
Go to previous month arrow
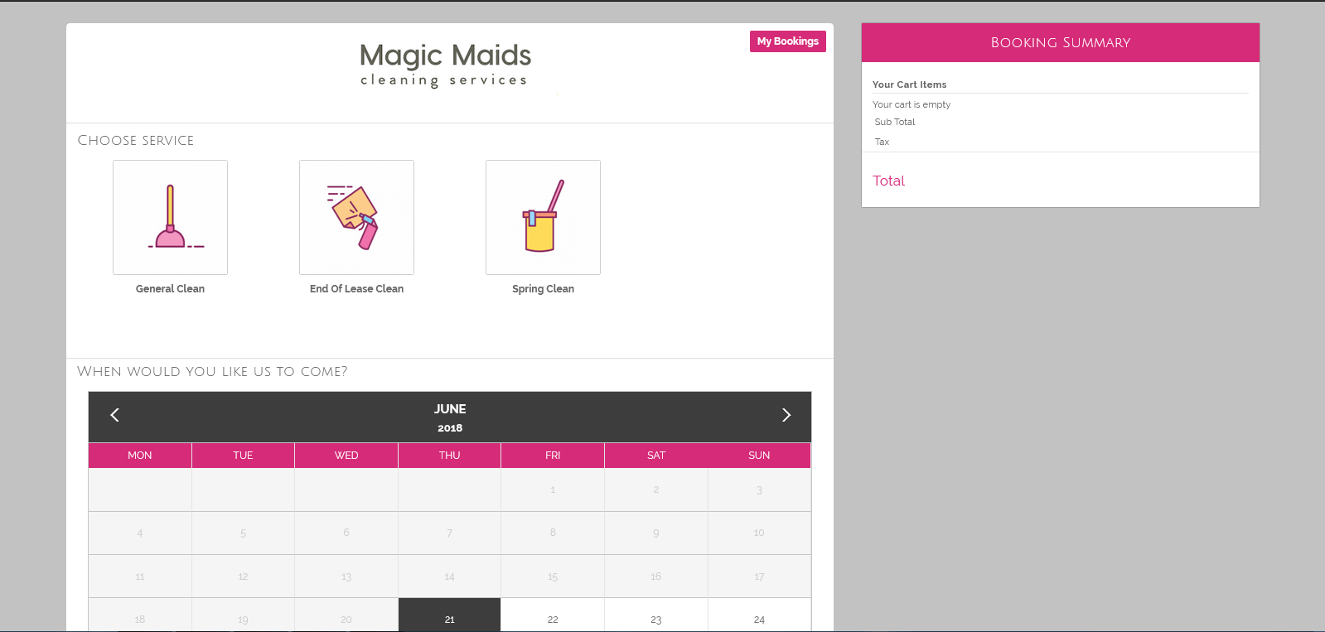(115, 415)
